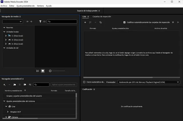Screen dimensions: 183x121
Task: Collapse the Favoritos tree section
Action: [4, 27]
